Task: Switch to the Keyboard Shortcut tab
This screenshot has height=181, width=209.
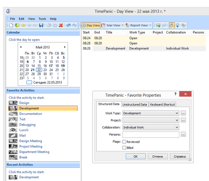Action: point(162,104)
